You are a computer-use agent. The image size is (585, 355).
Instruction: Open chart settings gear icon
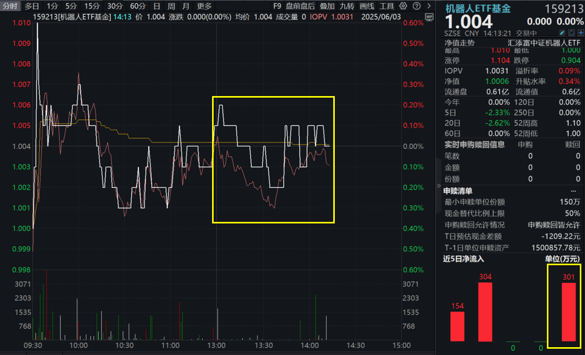tap(403, 6)
